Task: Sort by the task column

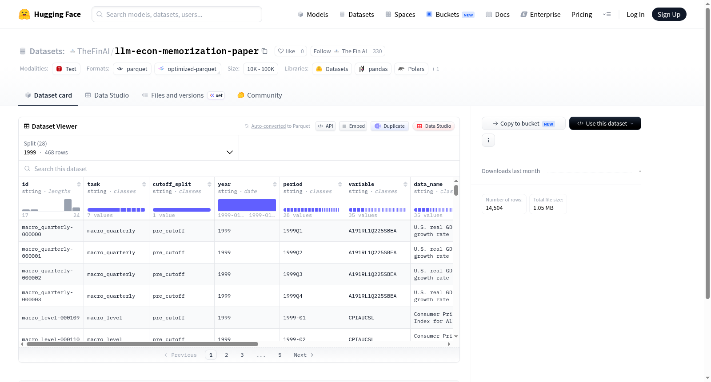Action: click(x=144, y=184)
